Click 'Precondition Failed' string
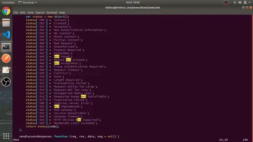 pyautogui.click(x=70, y=83)
